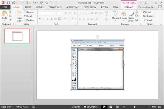The height and width of the screenshot is (109, 164).
Task: Open the font size combo box
Action: pos(60,13)
